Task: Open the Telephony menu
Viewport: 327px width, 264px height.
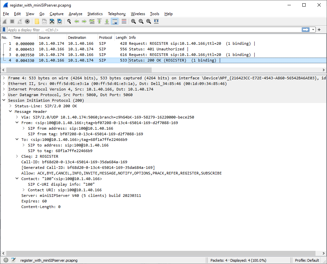Action: 117,14
